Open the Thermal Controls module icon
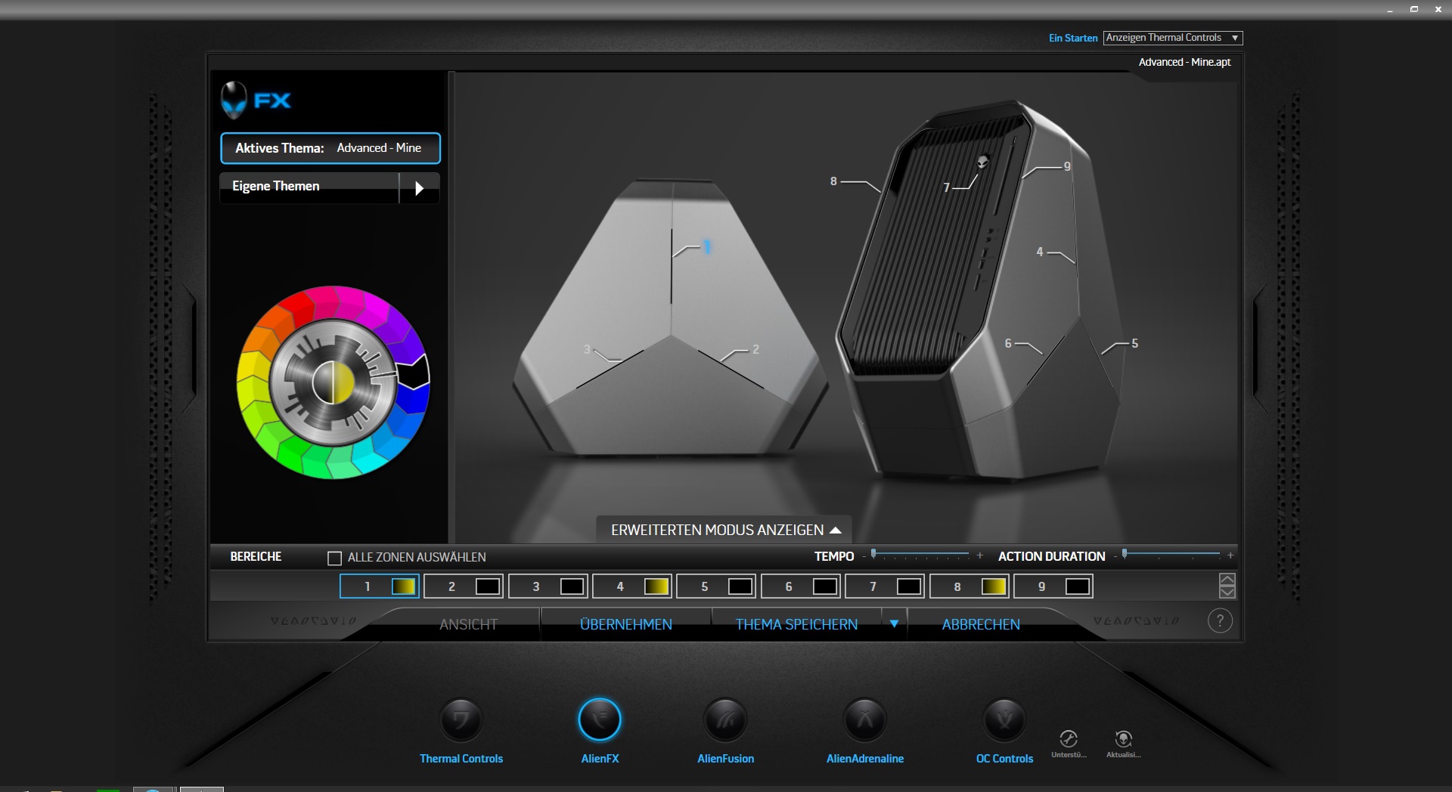 (461, 719)
